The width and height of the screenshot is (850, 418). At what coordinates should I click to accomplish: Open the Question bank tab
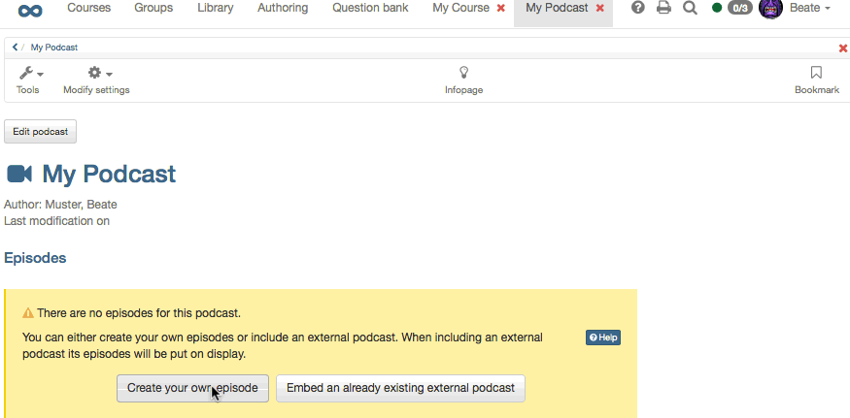tap(370, 9)
